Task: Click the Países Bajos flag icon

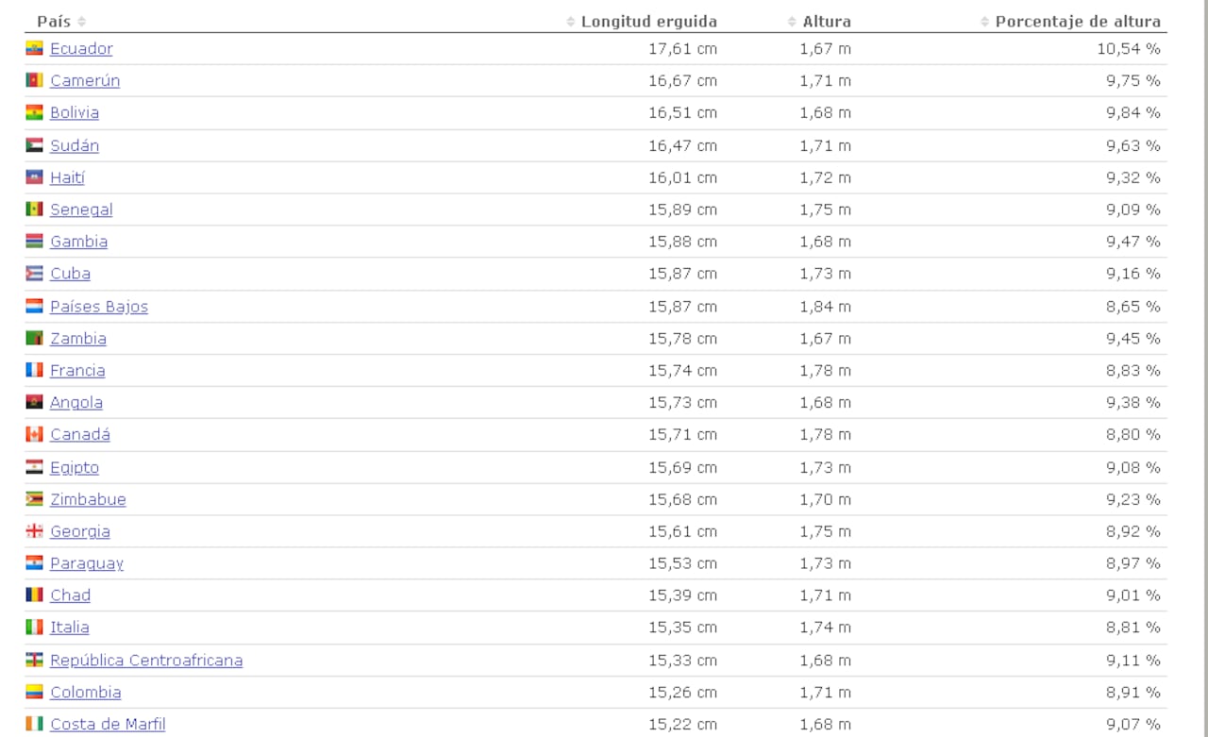Action: click(34, 306)
